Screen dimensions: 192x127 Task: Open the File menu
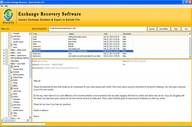coord(2,6)
